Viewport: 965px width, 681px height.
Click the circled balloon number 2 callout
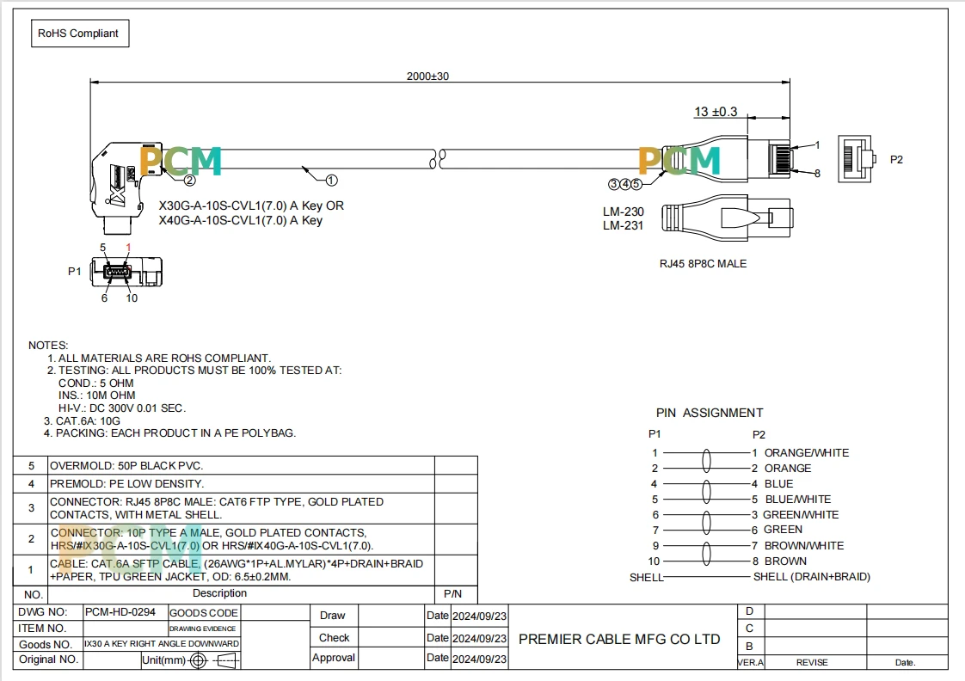click(189, 181)
